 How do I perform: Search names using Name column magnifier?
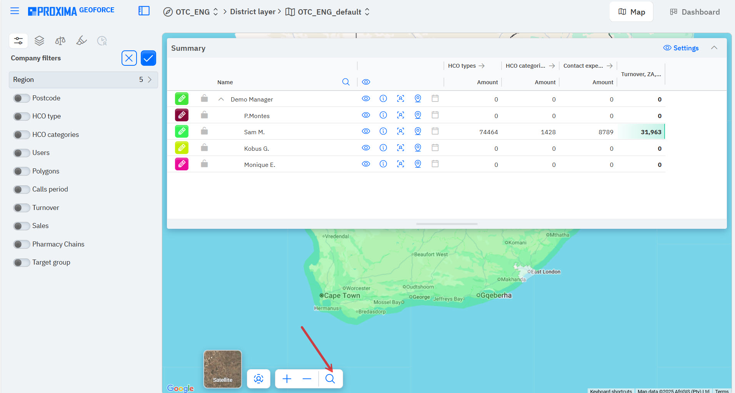(x=346, y=82)
